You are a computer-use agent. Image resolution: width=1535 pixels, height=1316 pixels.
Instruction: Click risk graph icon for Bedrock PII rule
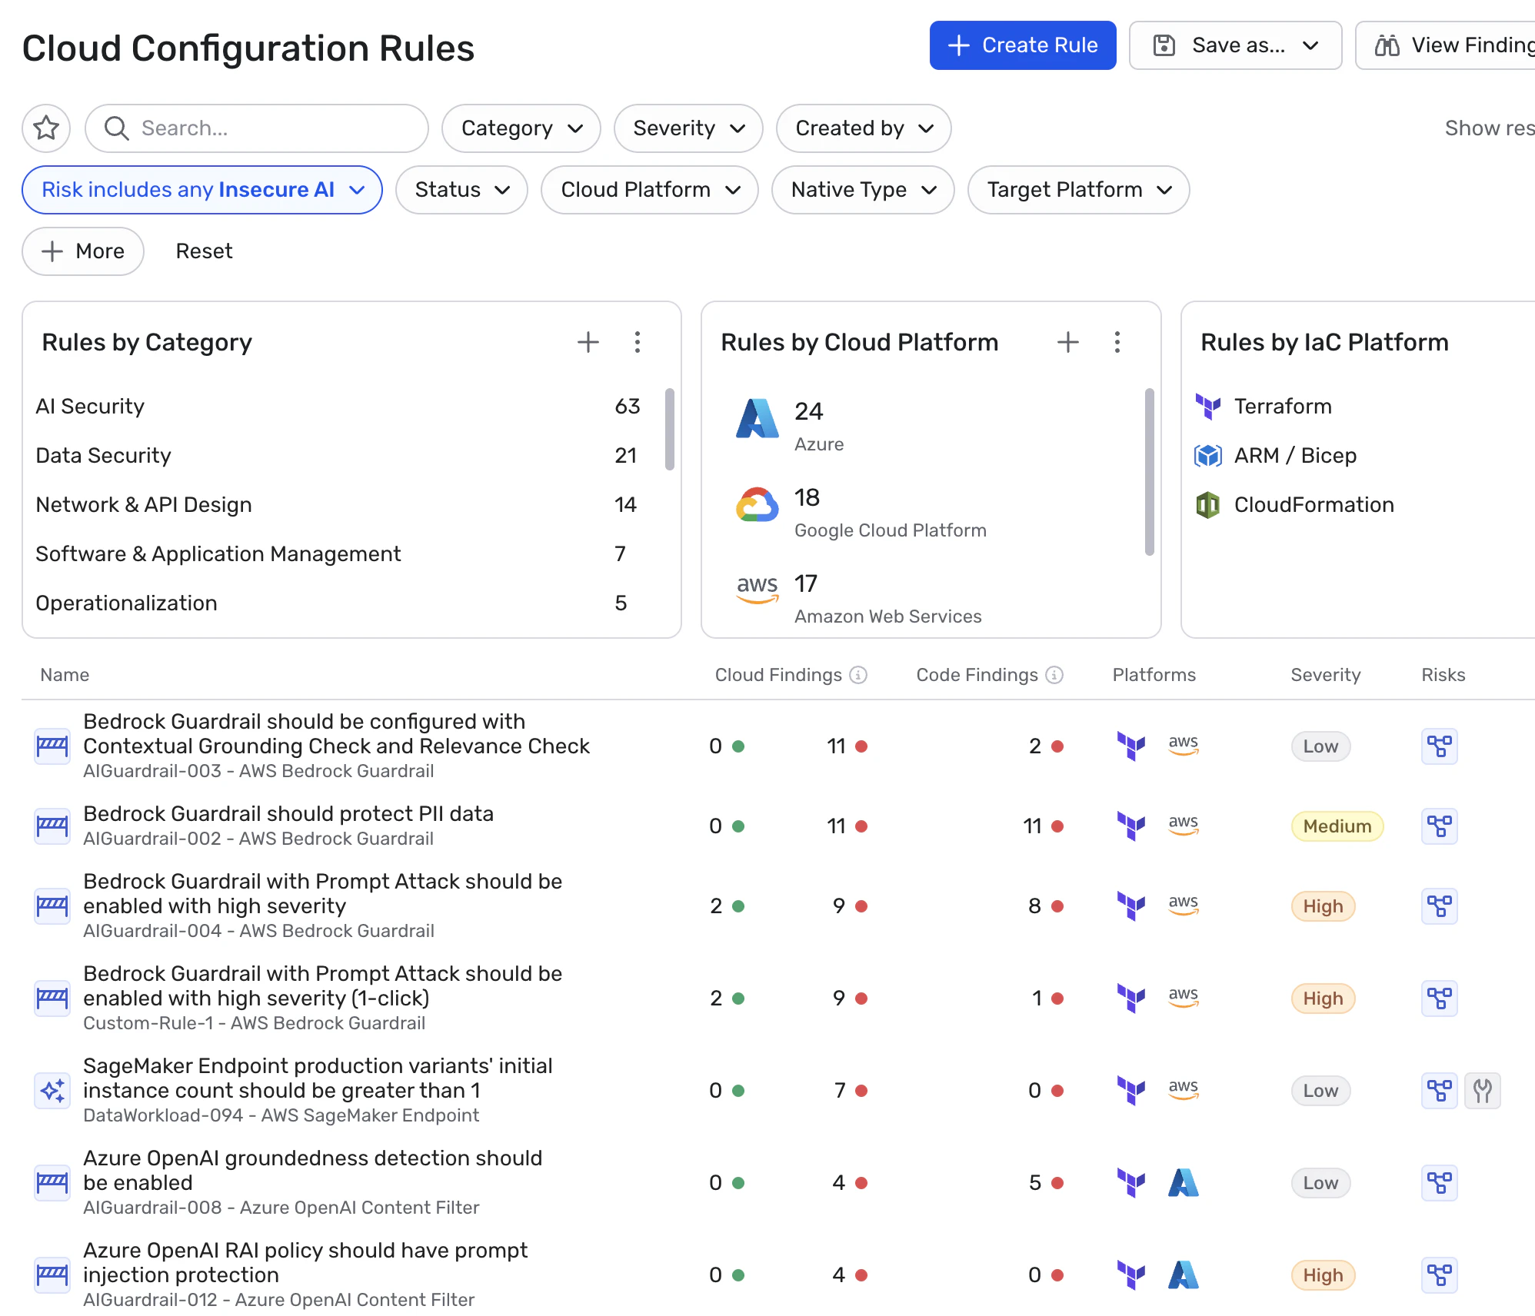pos(1439,826)
